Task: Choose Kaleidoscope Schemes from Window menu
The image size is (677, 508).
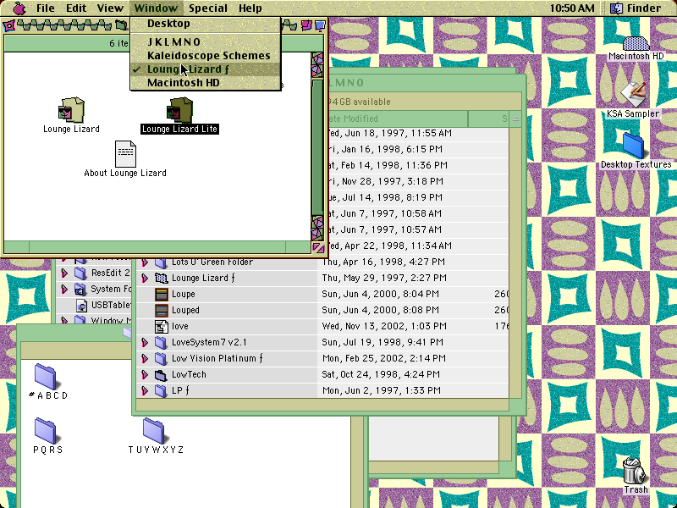Action: [206, 56]
